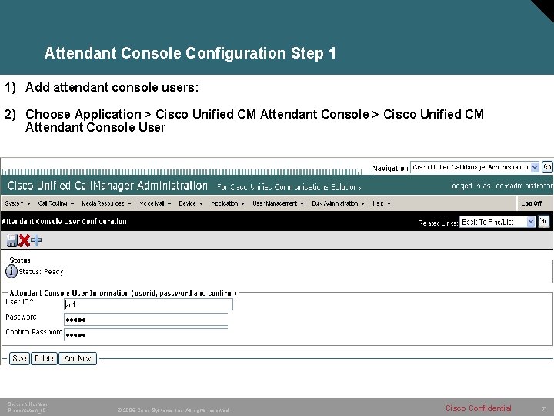Click the 'Cisco Unified CallManager Administration' title
Viewport: 554px width, 416px height.
pyautogui.click(x=108, y=186)
